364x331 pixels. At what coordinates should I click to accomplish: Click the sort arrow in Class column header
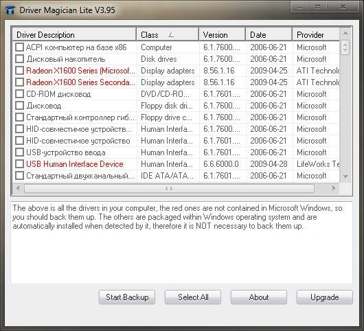[x=171, y=35]
